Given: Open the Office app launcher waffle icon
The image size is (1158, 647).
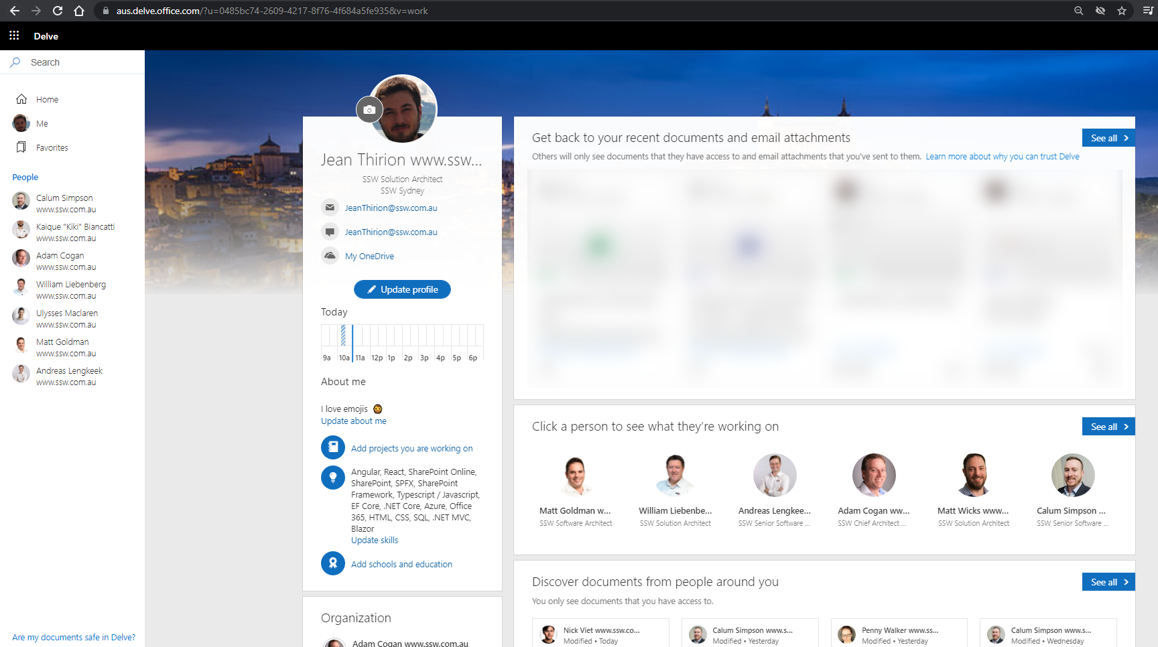Looking at the screenshot, I should [x=14, y=36].
